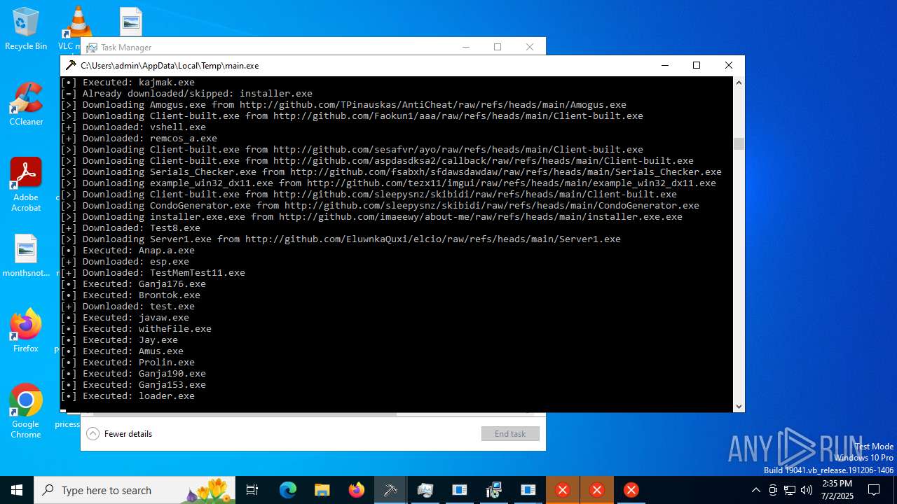Click the 'Downloading Amogus.exe' line
The height and width of the screenshot is (504, 897).
point(343,104)
